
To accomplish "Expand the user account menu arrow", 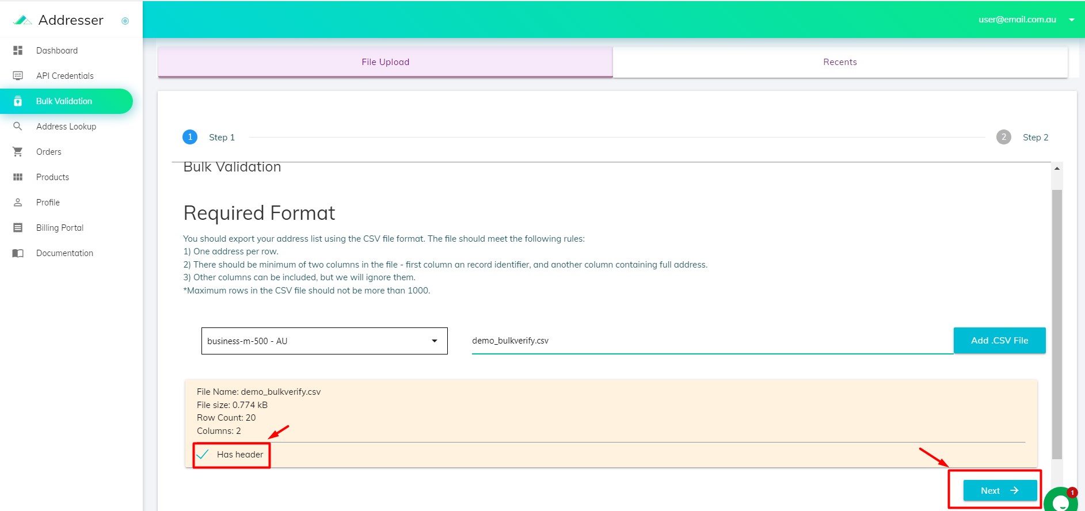I will tap(1072, 20).
